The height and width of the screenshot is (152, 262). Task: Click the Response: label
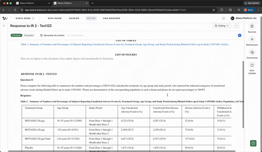26,96
